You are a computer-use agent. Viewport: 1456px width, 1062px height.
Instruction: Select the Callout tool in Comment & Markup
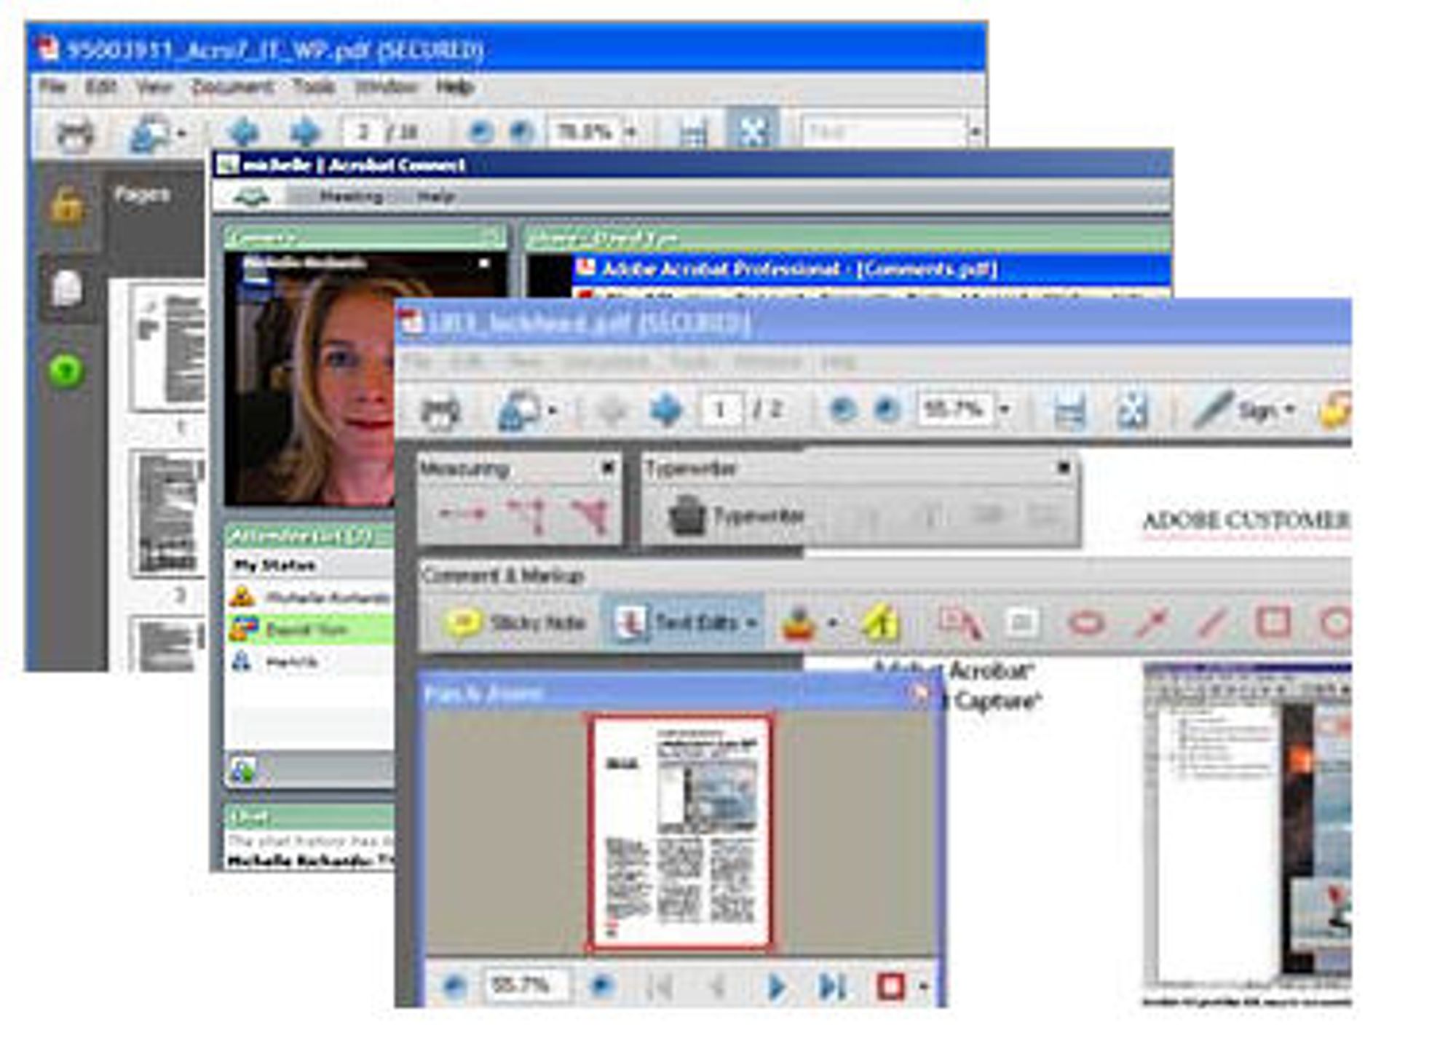point(960,624)
